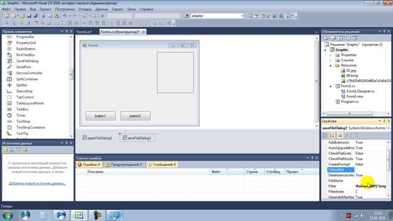Click the add new data source link
This screenshot has height=221, width=393.
(37, 183)
